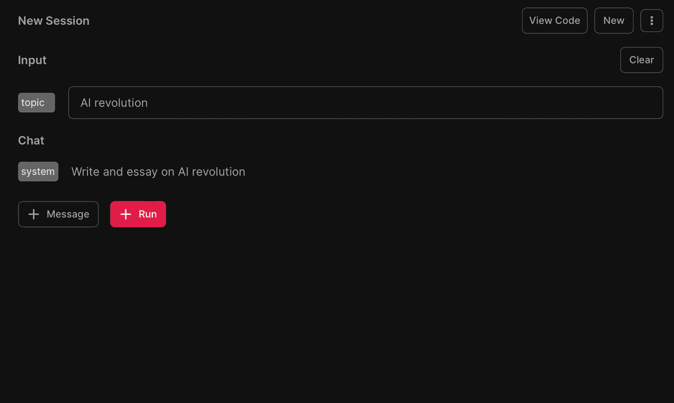Click the 'AI revolution' text in topic field
The height and width of the screenshot is (403, 674).
tap(114, 103)
